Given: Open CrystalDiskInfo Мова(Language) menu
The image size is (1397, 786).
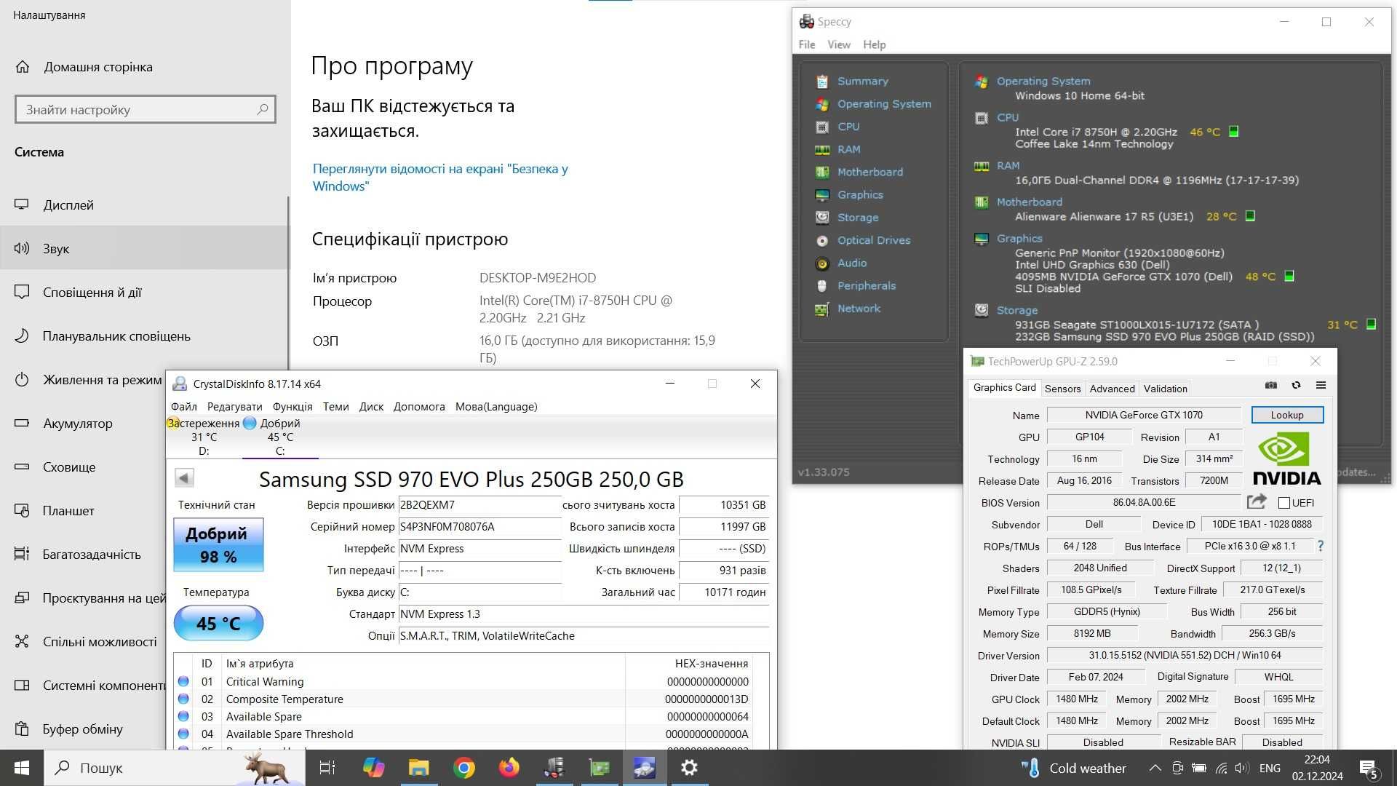Looking at the screenshot, I should pos(496,407).
